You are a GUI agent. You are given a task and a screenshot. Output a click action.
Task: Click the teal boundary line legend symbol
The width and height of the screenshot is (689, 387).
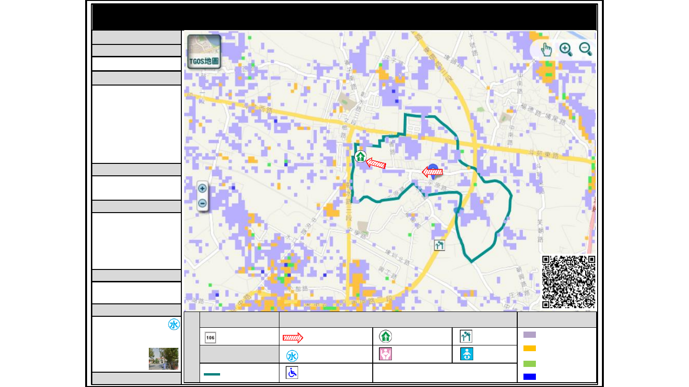pos(212,374)
